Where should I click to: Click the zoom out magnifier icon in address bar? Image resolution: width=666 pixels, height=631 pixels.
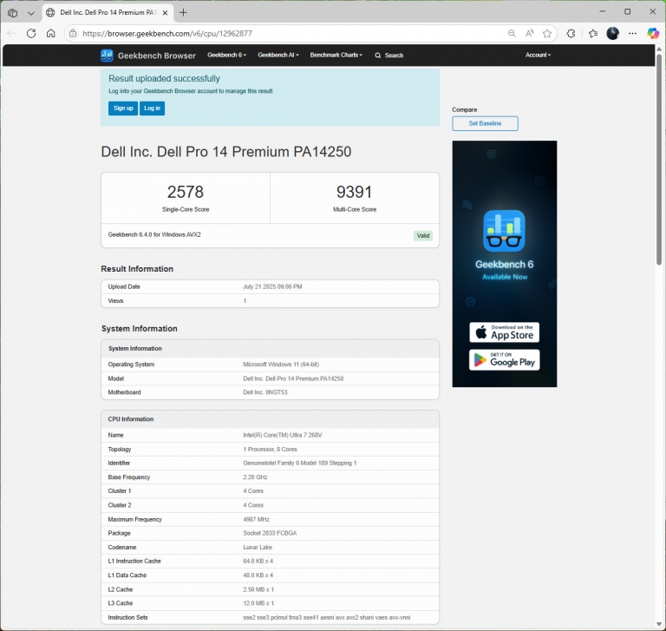click(x=512, y=34)
